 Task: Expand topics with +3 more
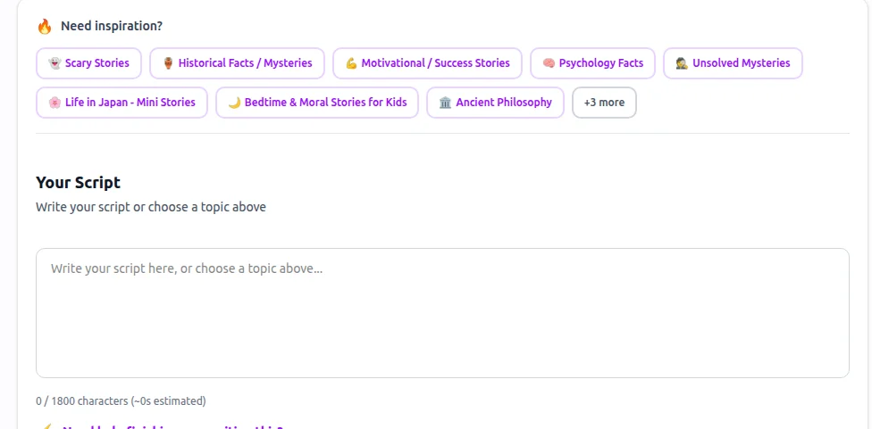coord(605,103)
